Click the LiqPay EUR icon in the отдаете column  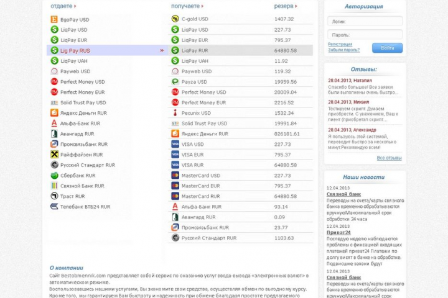pos(54,40)
